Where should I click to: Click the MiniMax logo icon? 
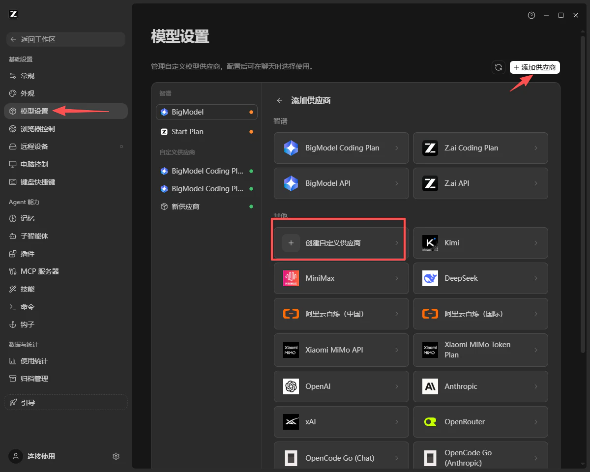click(x=291, y=278)
